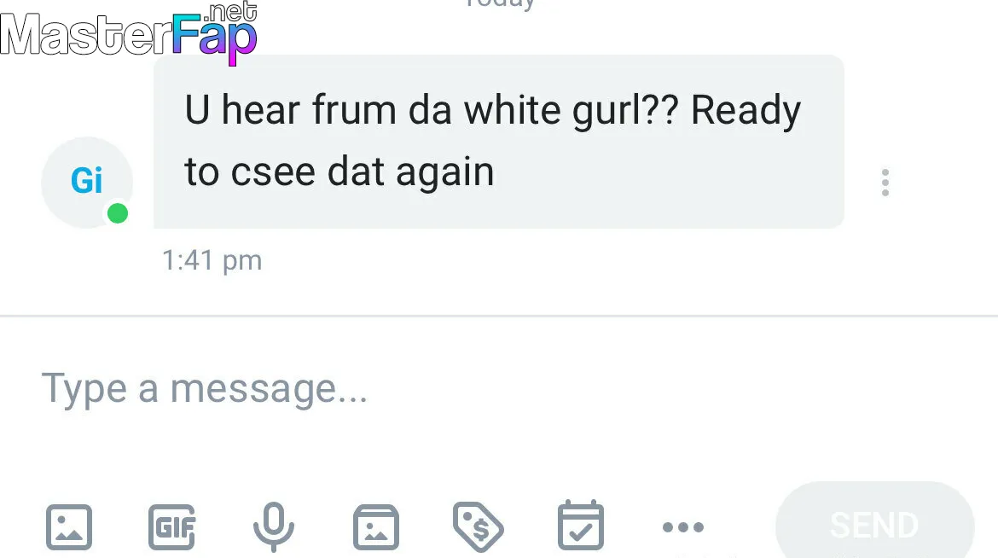Focus the Type a message field

pos(499,388)
